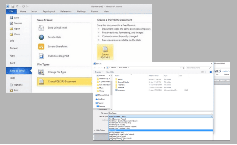Click the Refresh icon beside the address bar

[183, 68]
